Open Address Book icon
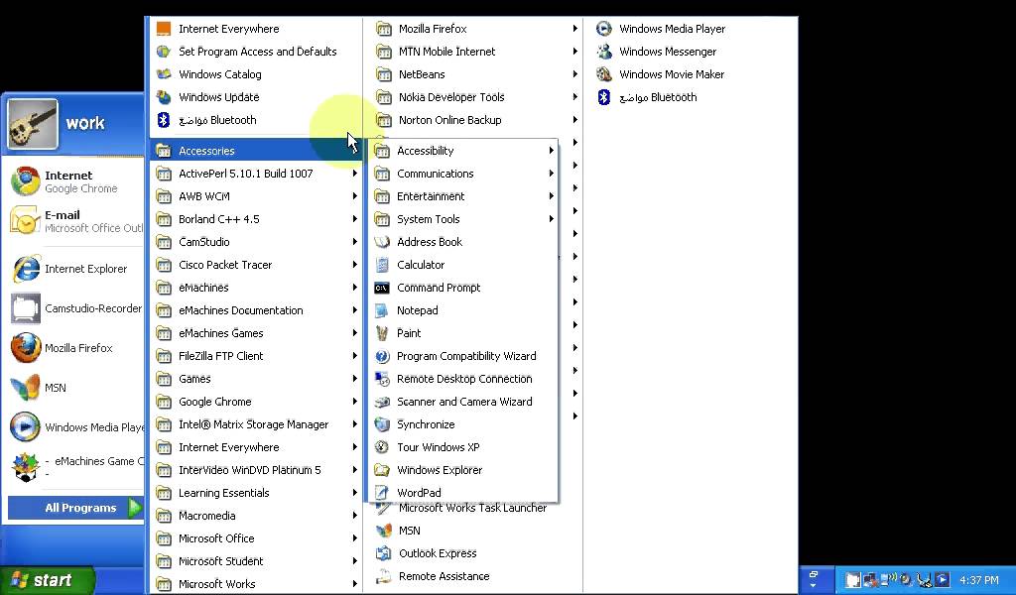 (382, 242)
